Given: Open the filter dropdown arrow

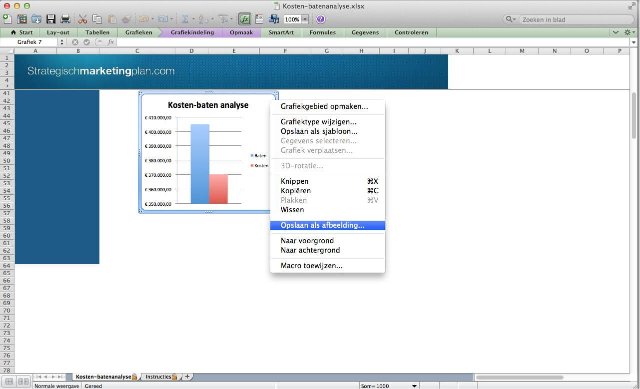Looking at the screenshot, I should pos(231,19).
